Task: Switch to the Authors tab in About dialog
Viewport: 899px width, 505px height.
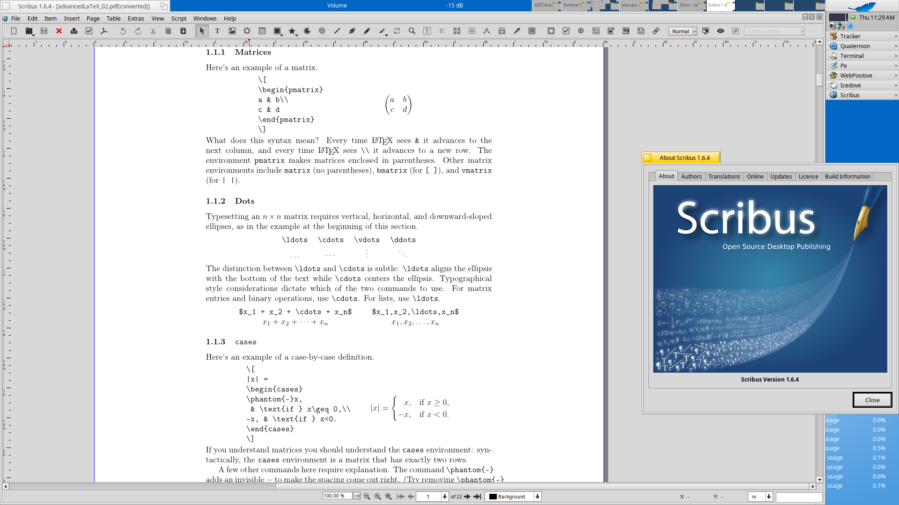Action: pyautogui.click(x=691, y=176)
